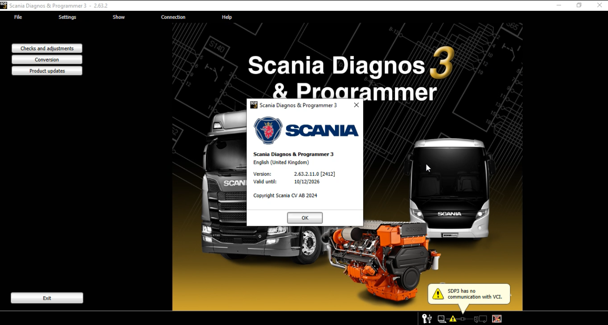The height and width of the screenshot is (325, 608).
Task: Click the 'SDP3 has no communication with VCI' message
Action: click(475, 294)
